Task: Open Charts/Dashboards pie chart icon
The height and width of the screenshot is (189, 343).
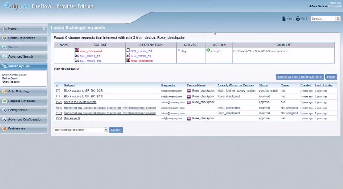Action: point(4,38)
